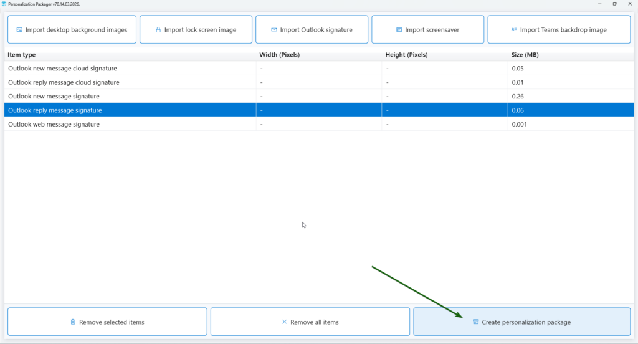
Task: Click the trash can icon on Remove selected items
Action: 73,322
